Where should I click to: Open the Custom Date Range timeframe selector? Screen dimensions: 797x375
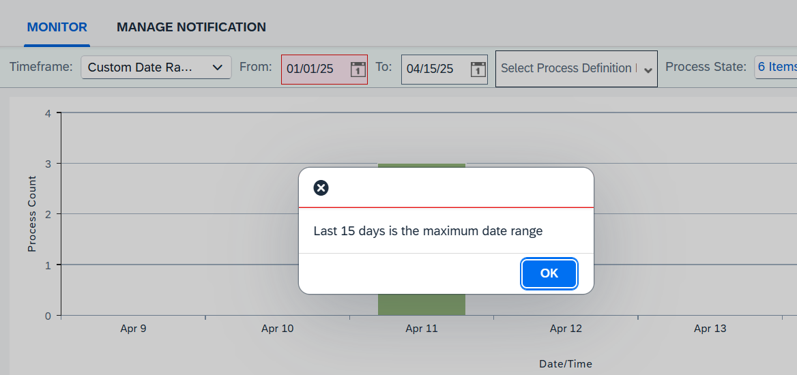point(156,67)
